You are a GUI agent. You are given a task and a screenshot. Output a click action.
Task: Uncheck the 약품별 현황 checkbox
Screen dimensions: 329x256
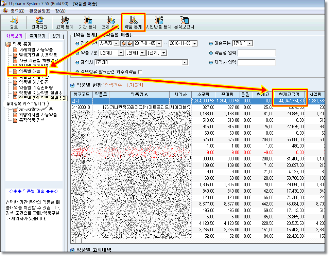72,85
